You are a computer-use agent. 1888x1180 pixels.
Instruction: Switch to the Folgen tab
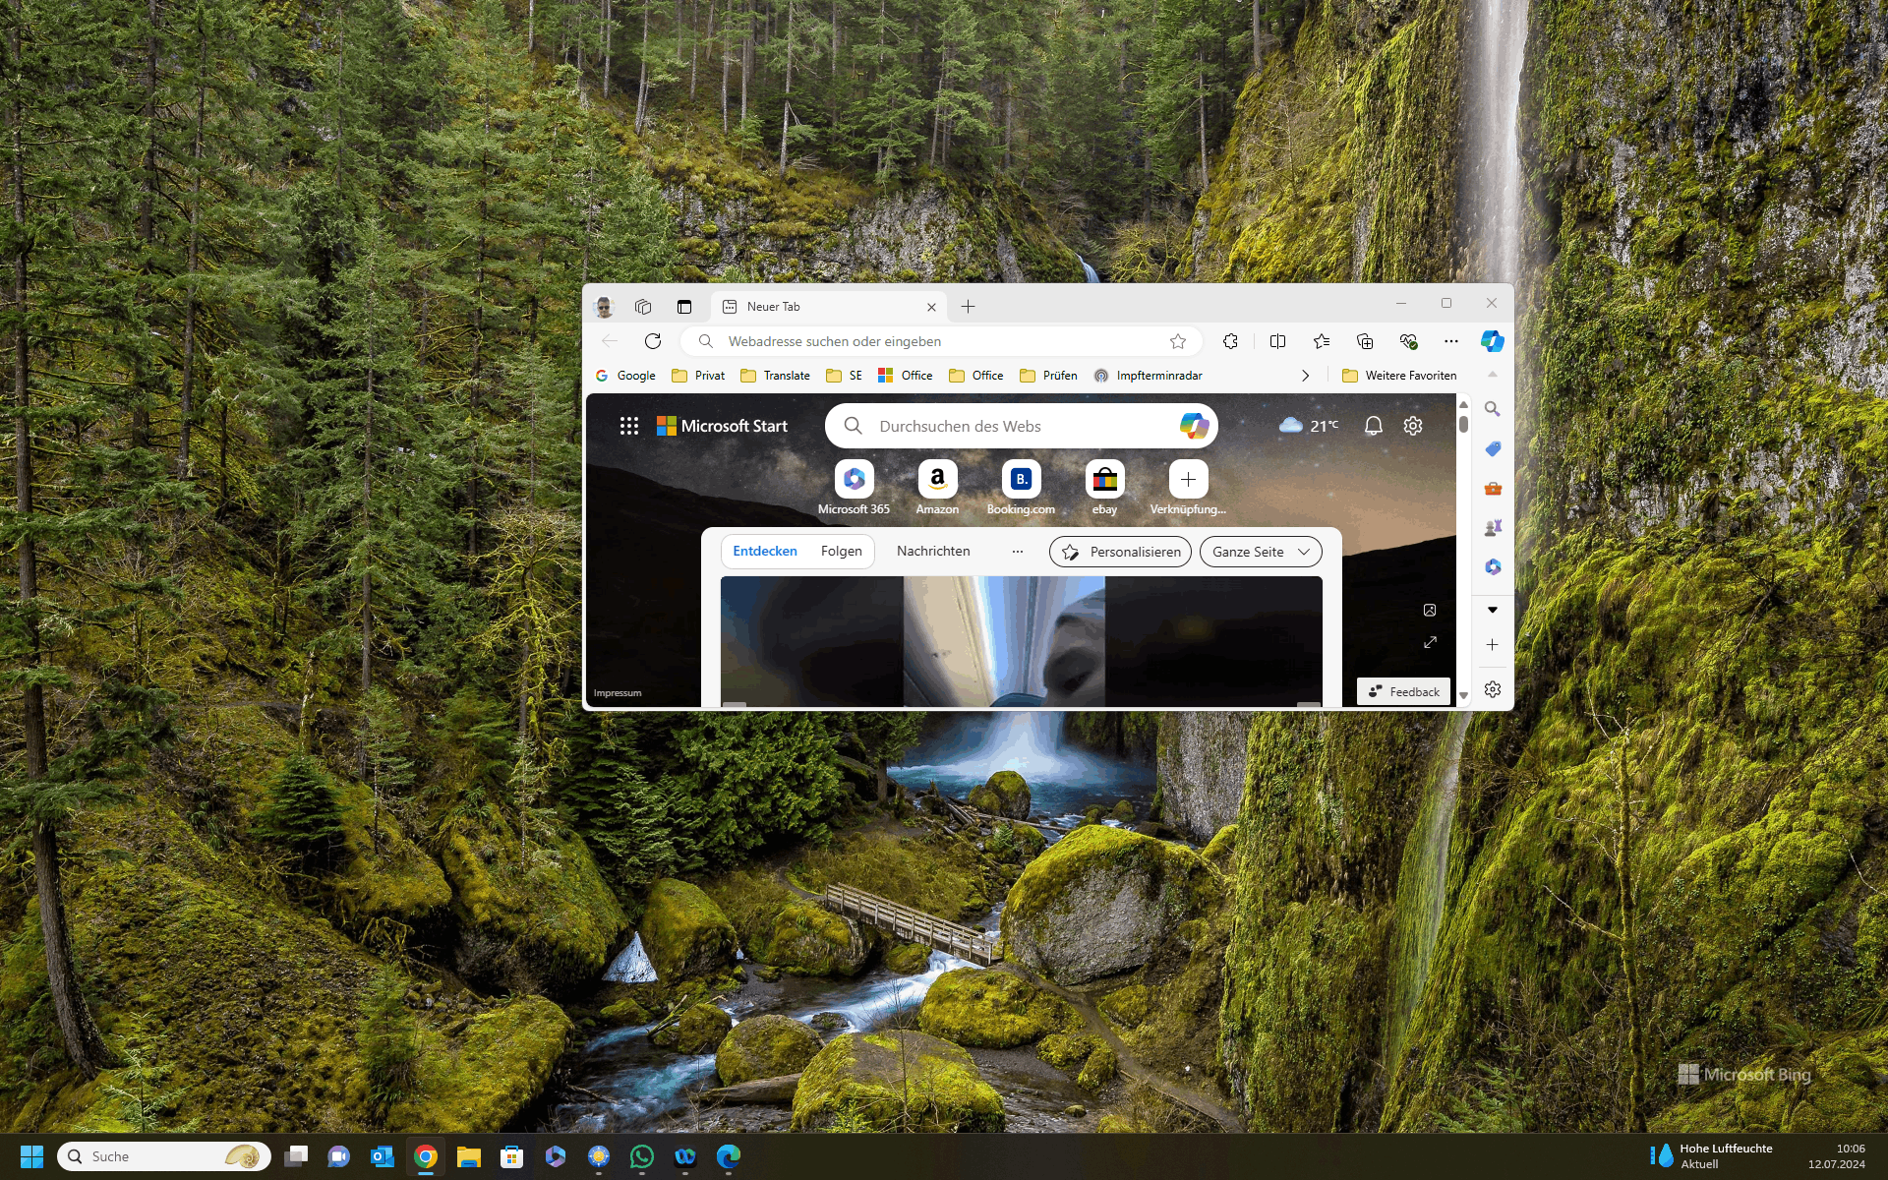pyautogui.click(x=841, y=552)
